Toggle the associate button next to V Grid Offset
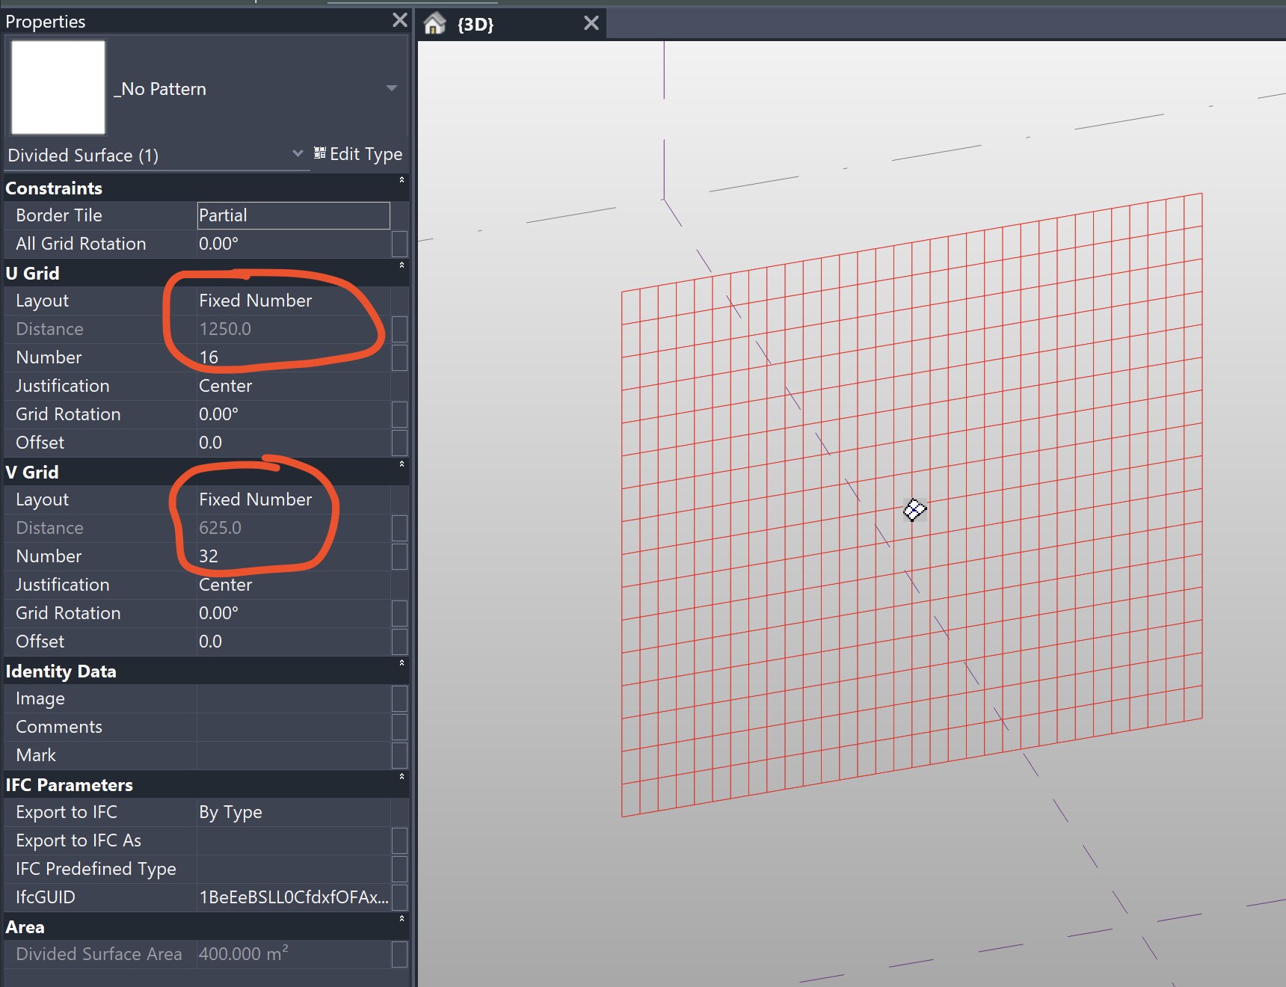The height and width of the screenshot is (987, 1286). coord(400,642)
